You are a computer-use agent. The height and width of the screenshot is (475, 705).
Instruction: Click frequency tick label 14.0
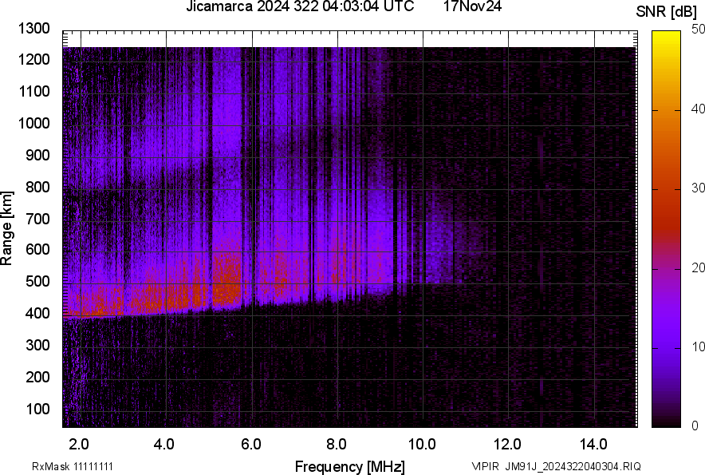pos(593,445)
